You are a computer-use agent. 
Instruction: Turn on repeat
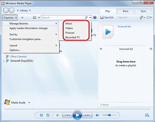[48, 115]
